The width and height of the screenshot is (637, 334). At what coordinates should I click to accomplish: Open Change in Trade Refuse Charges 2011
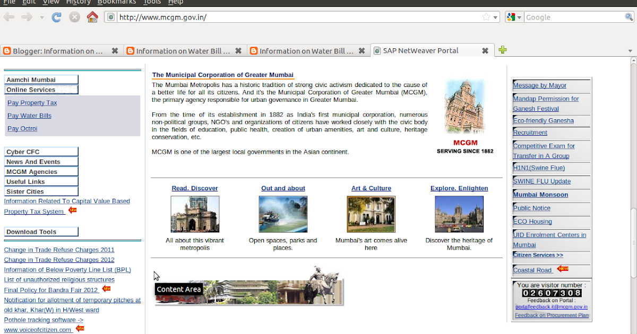pos(59,250)
